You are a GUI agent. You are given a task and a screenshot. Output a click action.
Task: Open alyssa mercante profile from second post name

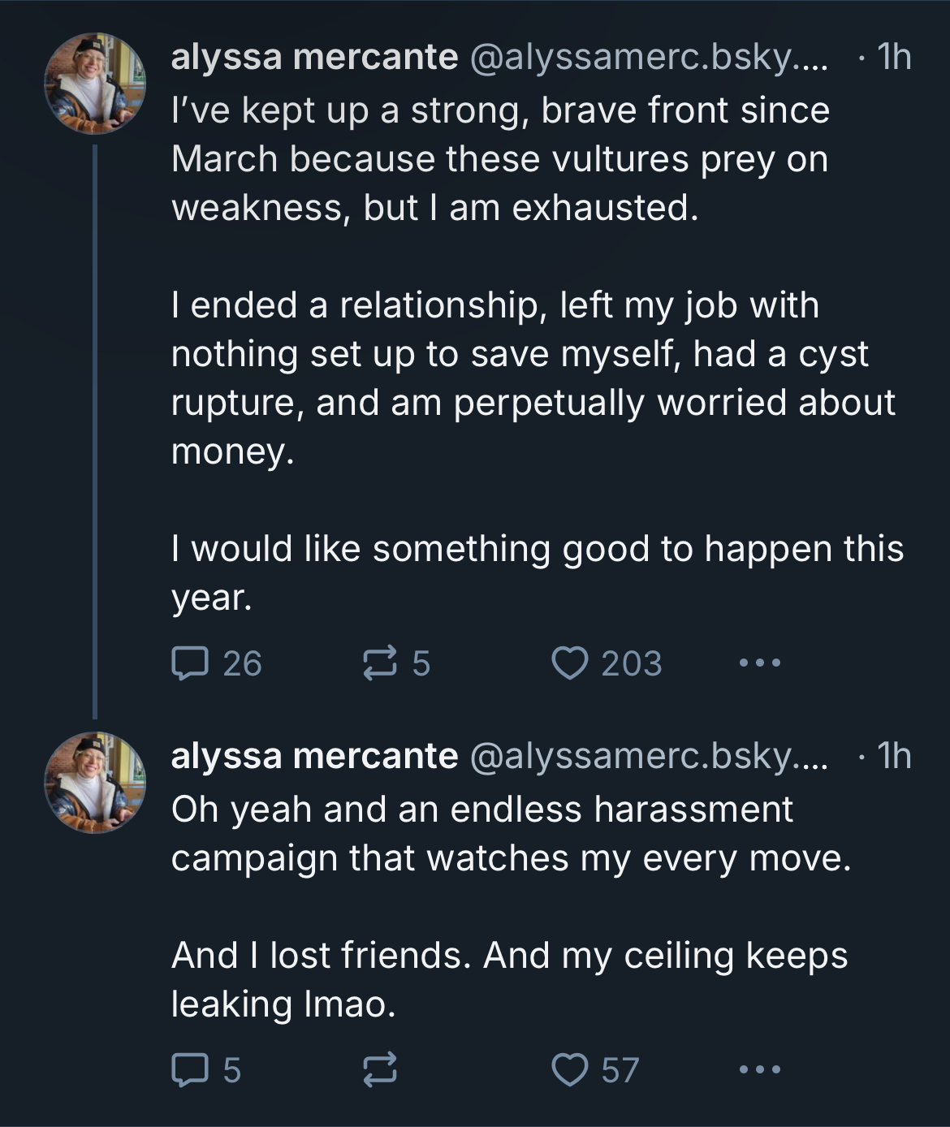pyautogui.click(x=315, y=755)
